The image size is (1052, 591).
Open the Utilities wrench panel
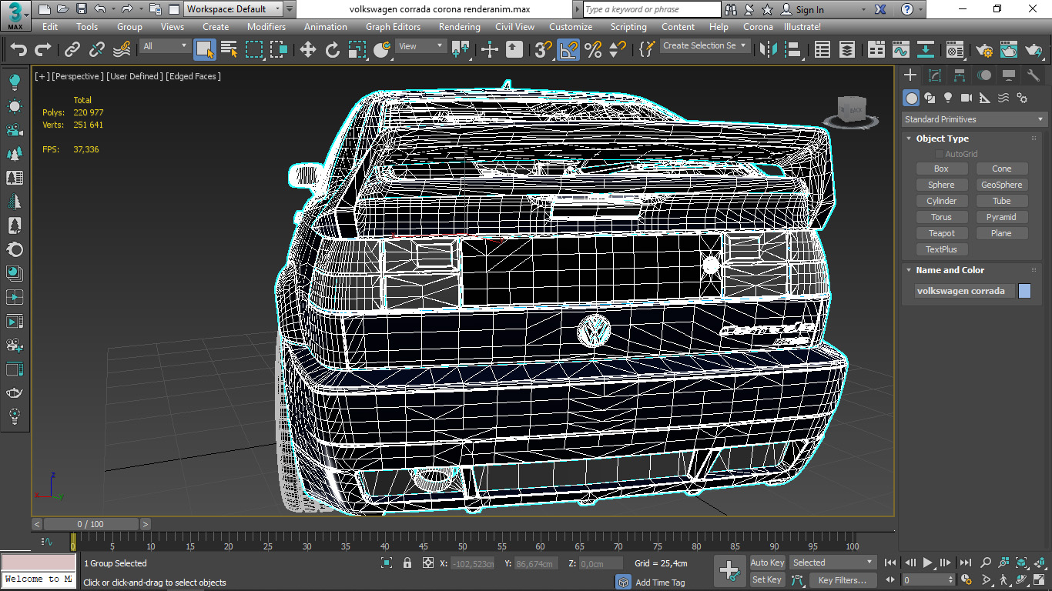(1033, 75)
